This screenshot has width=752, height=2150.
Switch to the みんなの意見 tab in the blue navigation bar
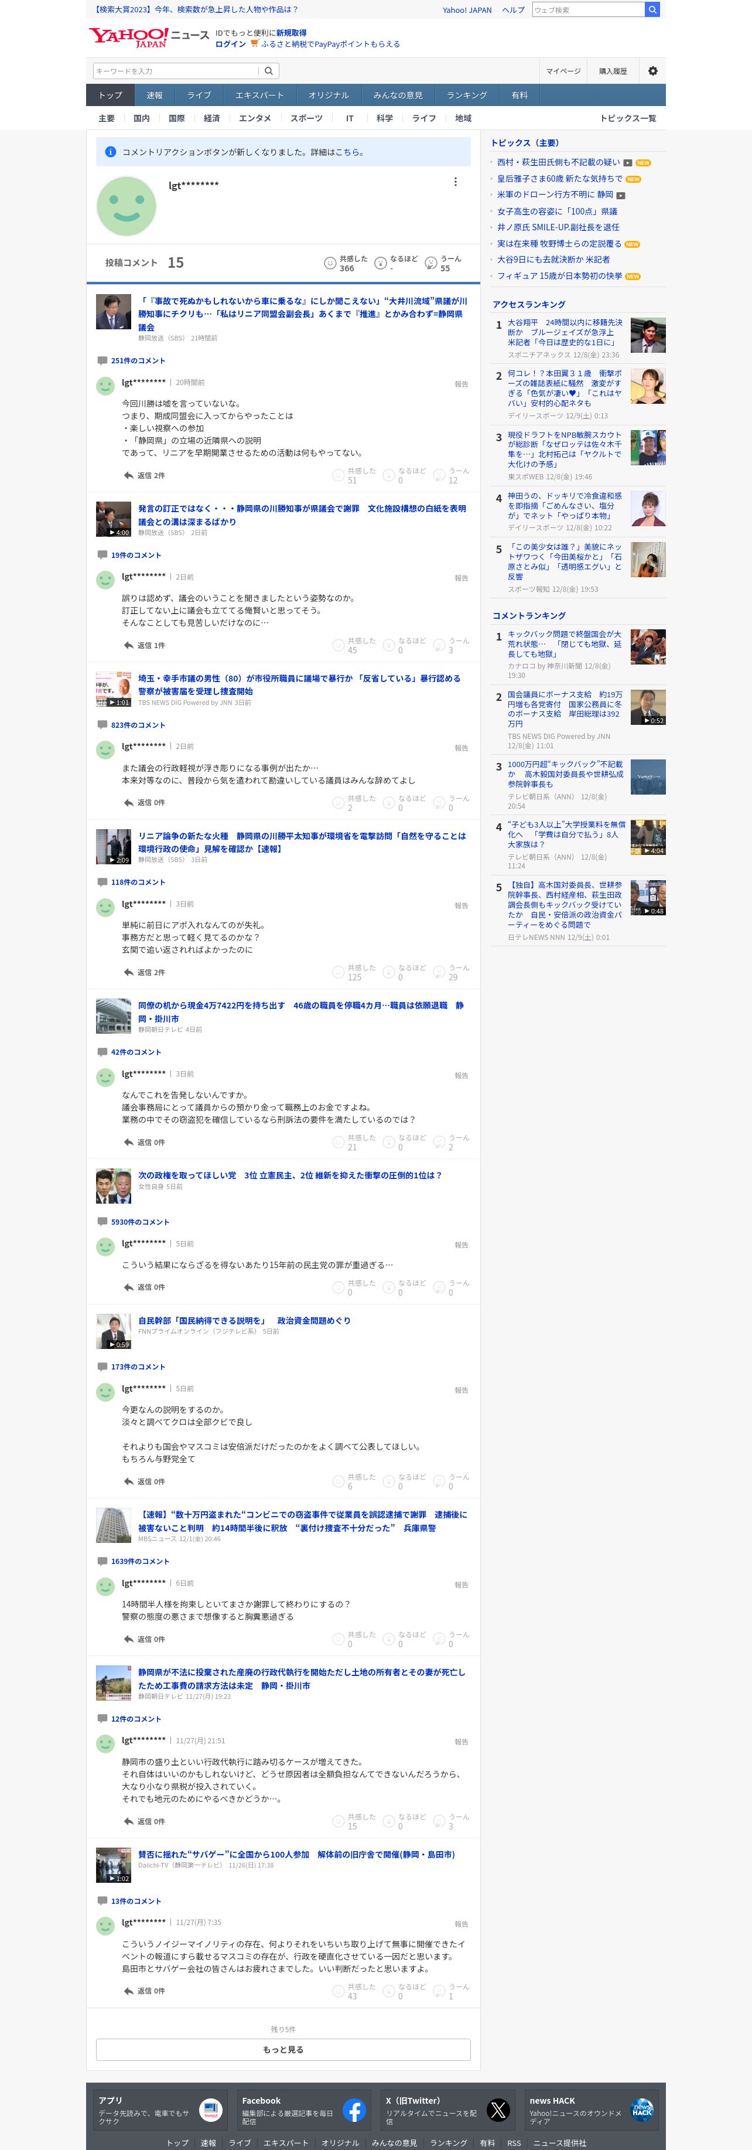coord(397,95)
